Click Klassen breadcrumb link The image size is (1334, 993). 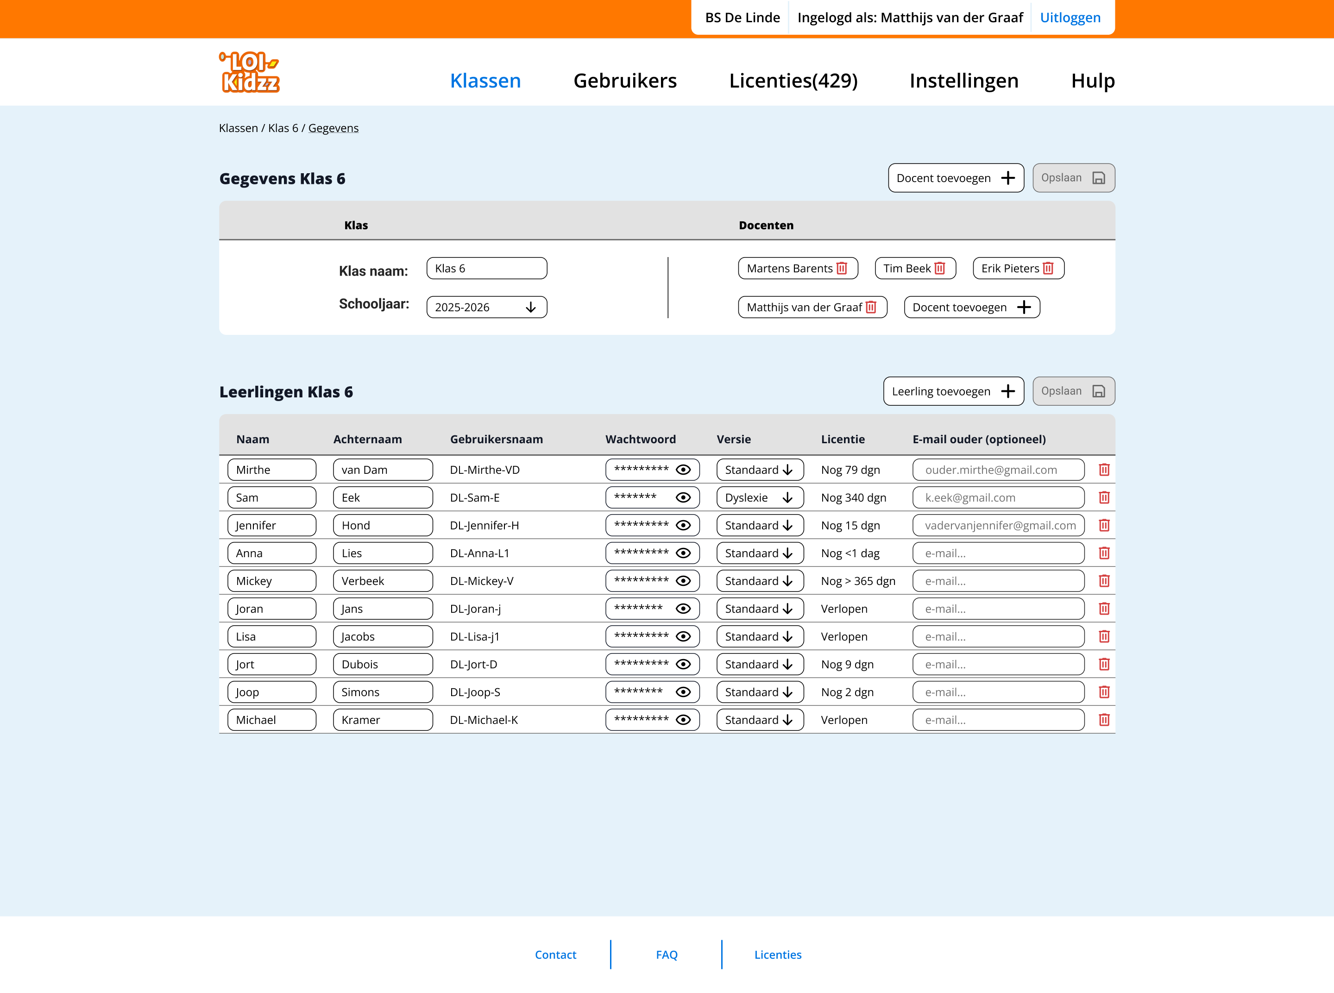pos(238,128)
